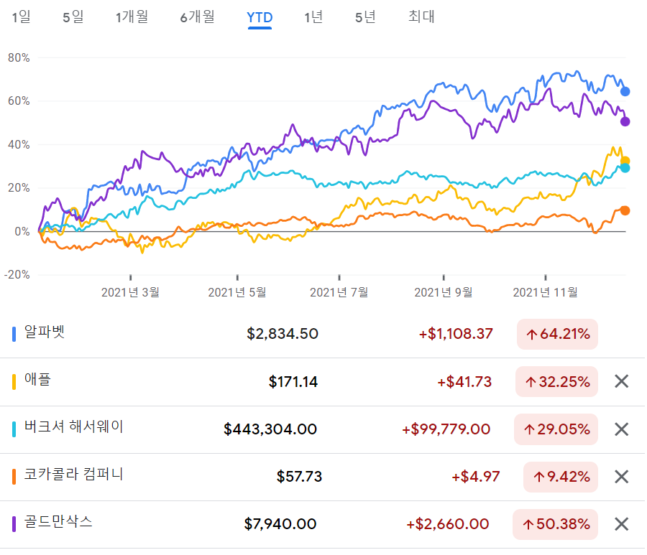This screenshot has width=647, height=555.
Task: Remove 버크셔 해서웨이 from the comparison
Action: 621,429
